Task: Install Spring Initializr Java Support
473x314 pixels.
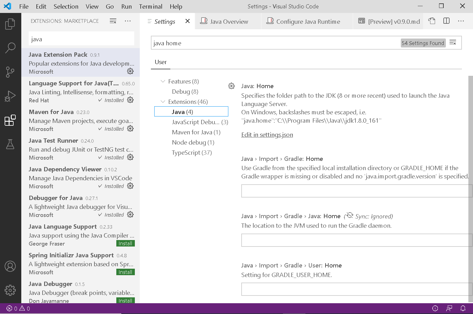Action: [126, 272]
